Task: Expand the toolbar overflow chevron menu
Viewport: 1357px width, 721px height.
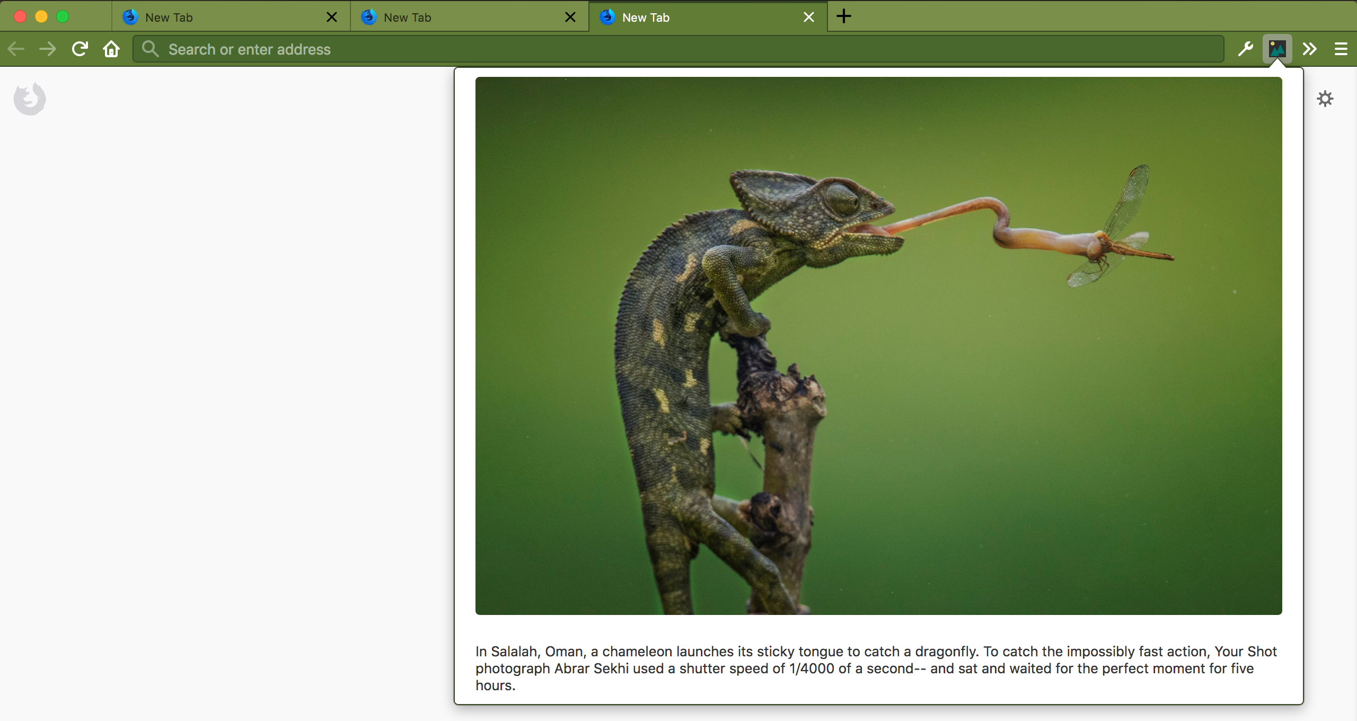Action: tap(1309, 49)
